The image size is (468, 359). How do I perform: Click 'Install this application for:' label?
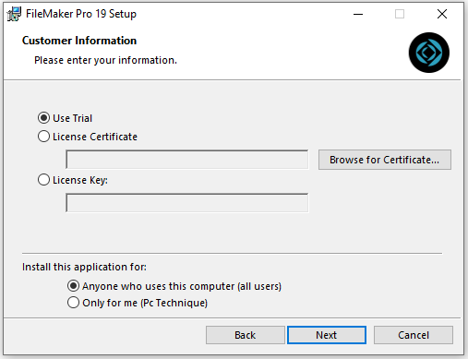[x=84, y=267]
